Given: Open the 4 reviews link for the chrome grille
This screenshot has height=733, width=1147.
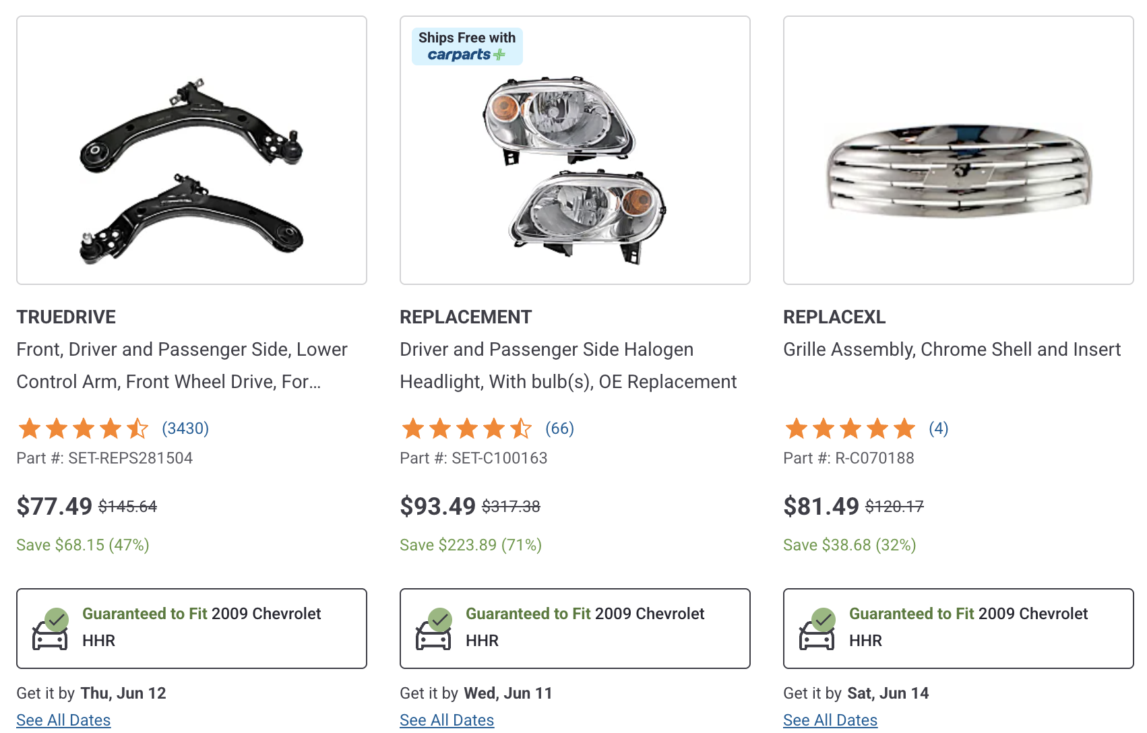Looking at the screenshot, I should pos(939,428).
